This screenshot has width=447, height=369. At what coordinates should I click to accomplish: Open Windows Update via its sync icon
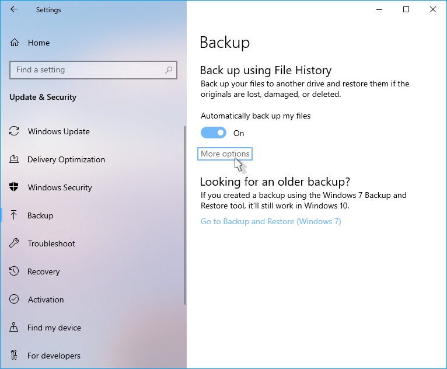(15, 131)
